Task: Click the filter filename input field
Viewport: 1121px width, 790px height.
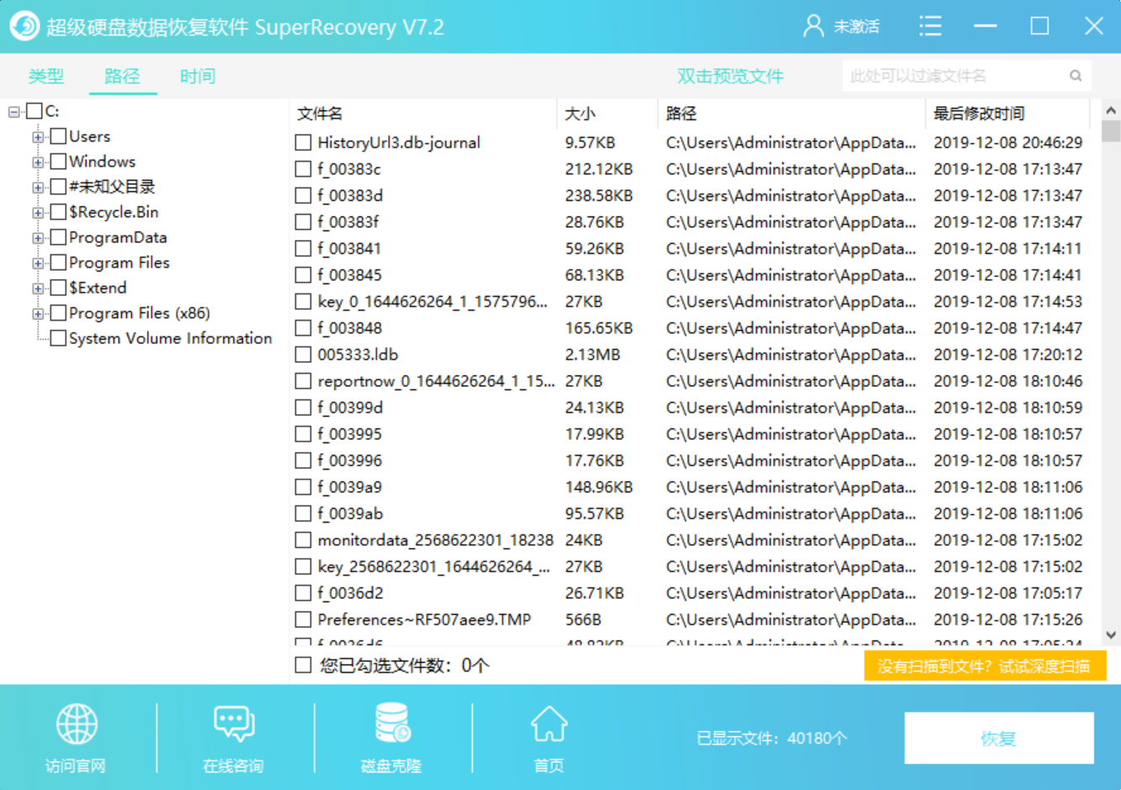Action: point(943,76)
